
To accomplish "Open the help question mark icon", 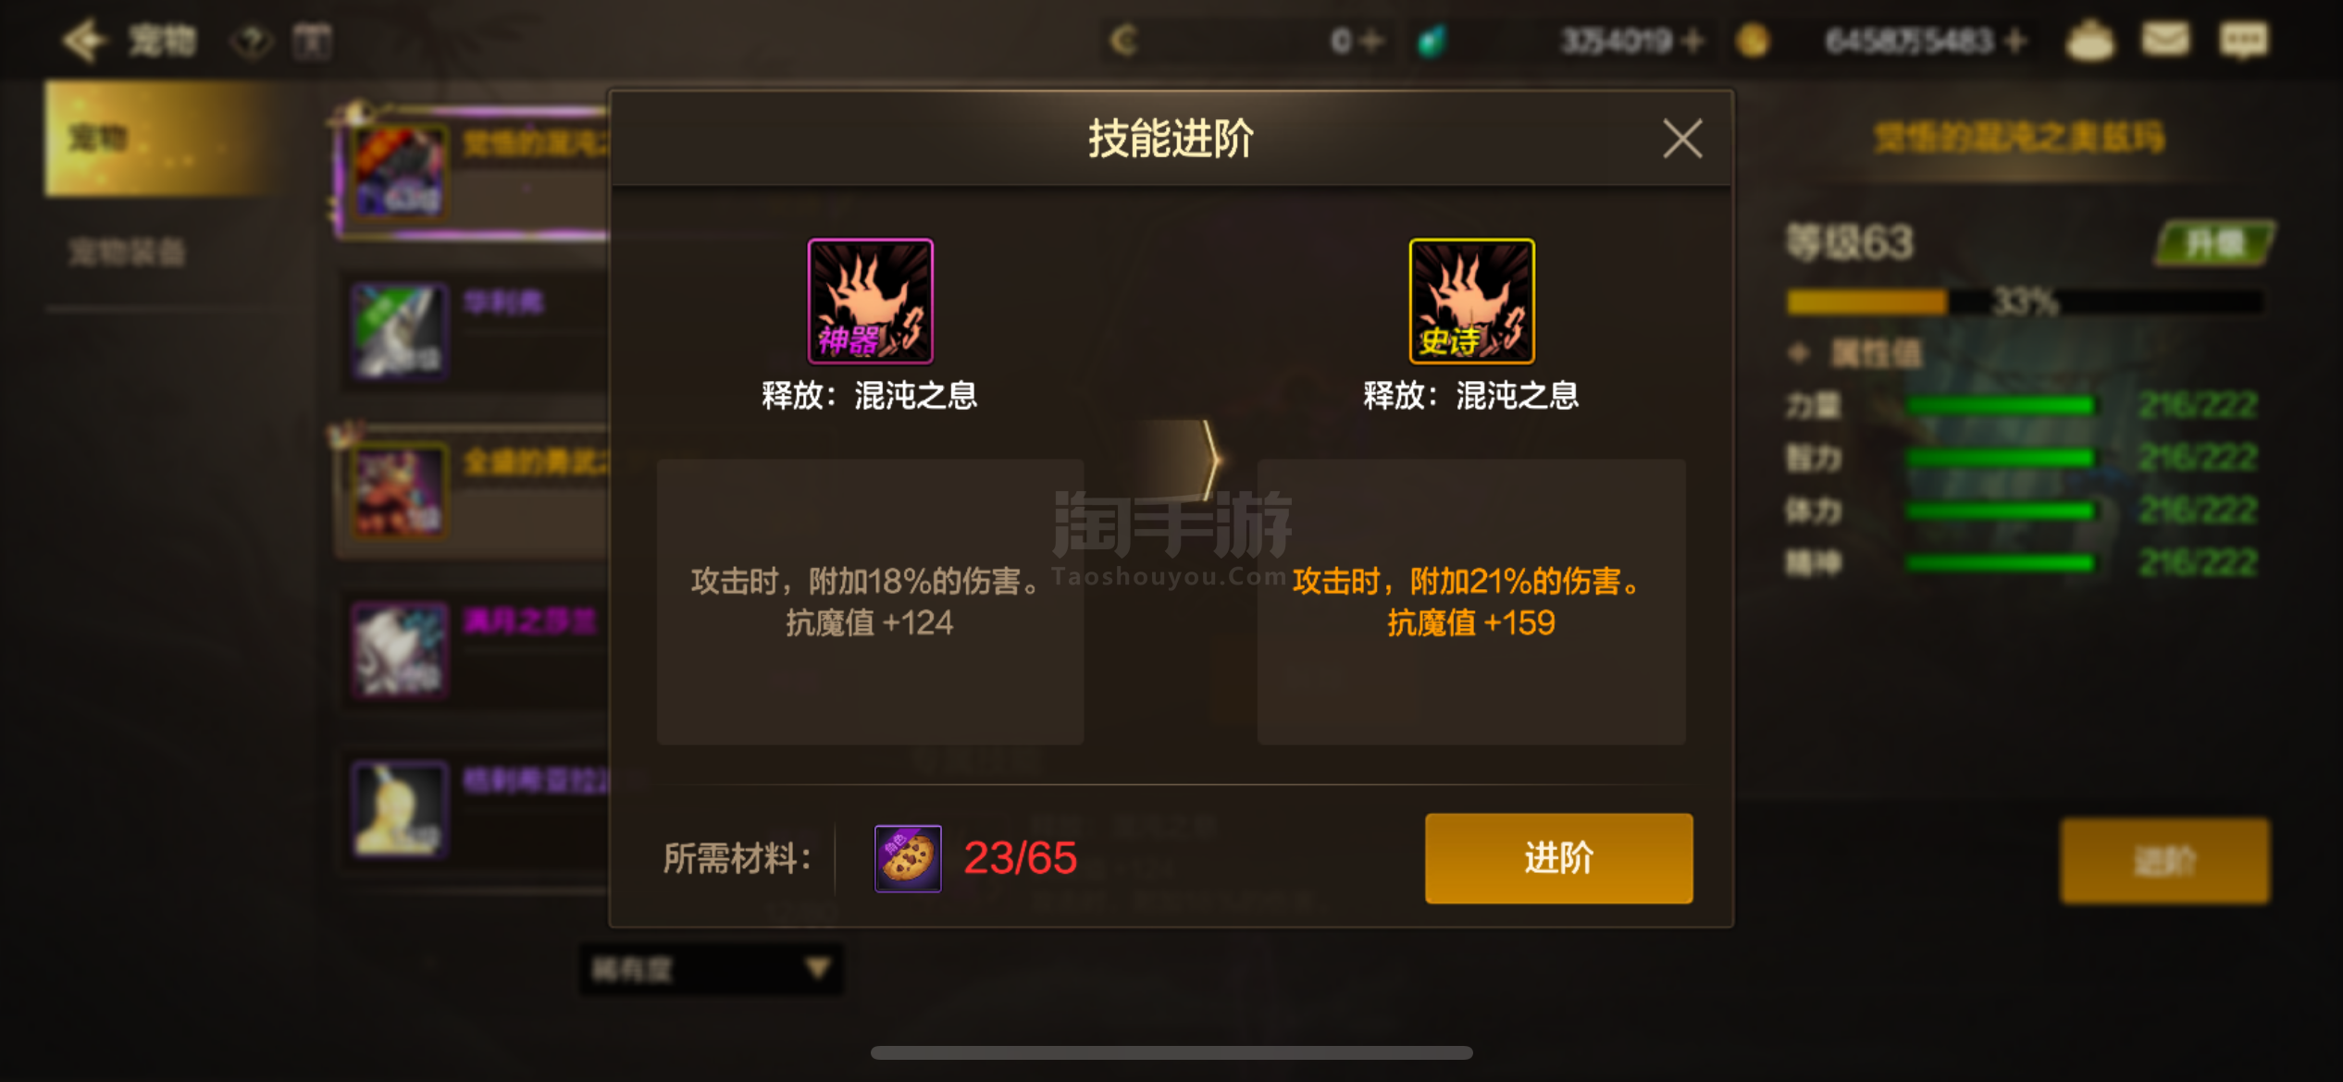I will click(252, 41).
